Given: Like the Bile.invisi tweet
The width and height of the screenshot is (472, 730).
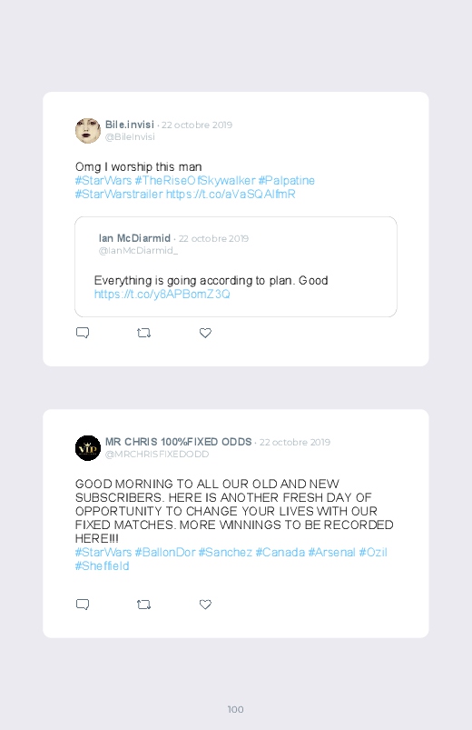Looking at the screenshot, I should 205,333.
